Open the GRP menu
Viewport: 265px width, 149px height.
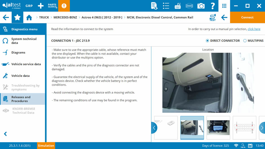click(29, 6)
